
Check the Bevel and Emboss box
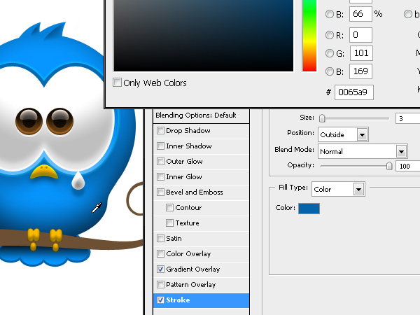pyautogui.click(x=160, y=192)
